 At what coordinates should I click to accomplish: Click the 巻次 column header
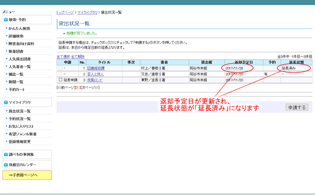[x=131, y=63]
